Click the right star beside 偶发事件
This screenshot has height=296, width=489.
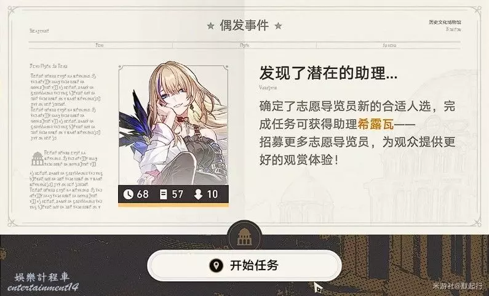pyautogui.click(x=278, y=26)
